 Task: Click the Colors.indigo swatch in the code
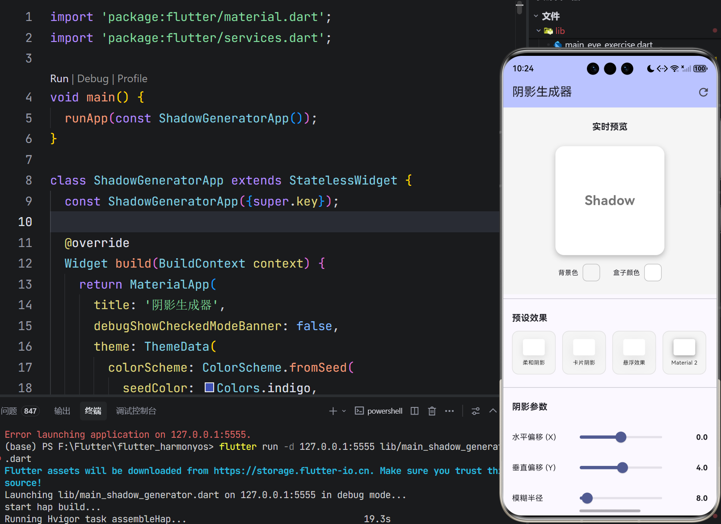pos(209,387)
